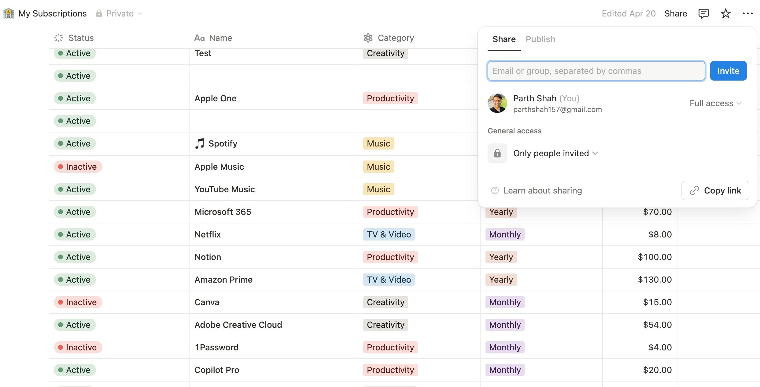Click the lock icon under General access
Viewport: 760px width, 387px height.
(497, 153)
